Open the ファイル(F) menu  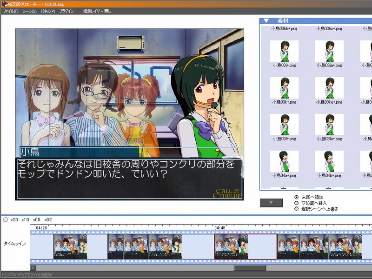[11, 11]
